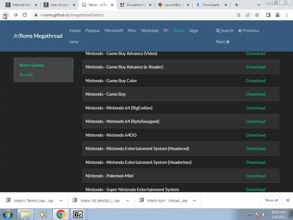Viewport: 293px width, 220px height.
Task: Show all downloads
Action: pos(271,200)
